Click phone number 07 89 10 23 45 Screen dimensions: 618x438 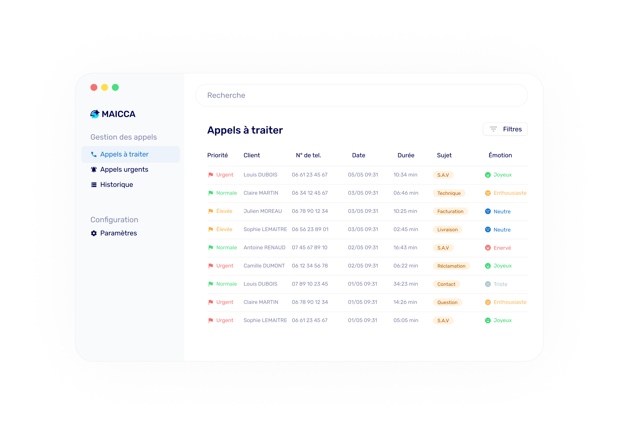point(310,284)
